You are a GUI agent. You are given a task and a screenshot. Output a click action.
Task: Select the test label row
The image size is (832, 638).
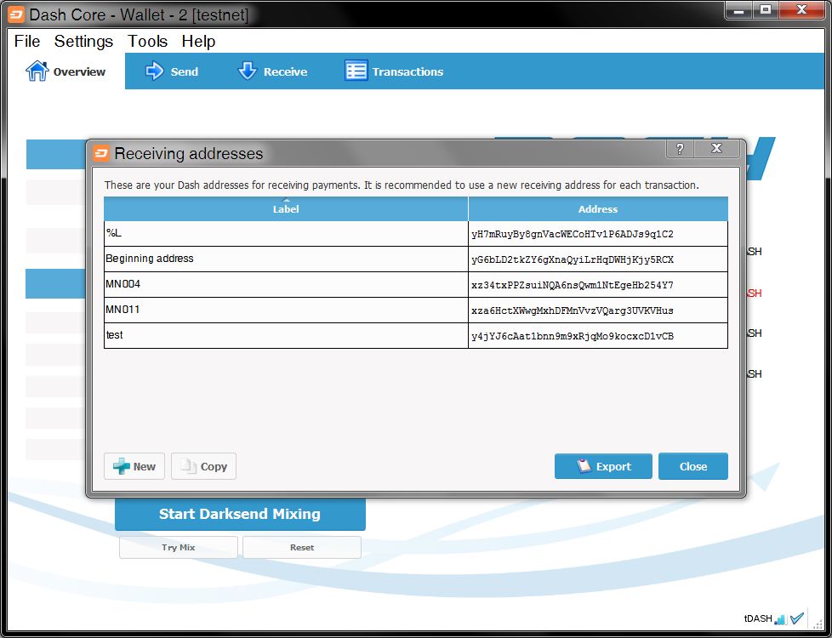tap(286, 335)
